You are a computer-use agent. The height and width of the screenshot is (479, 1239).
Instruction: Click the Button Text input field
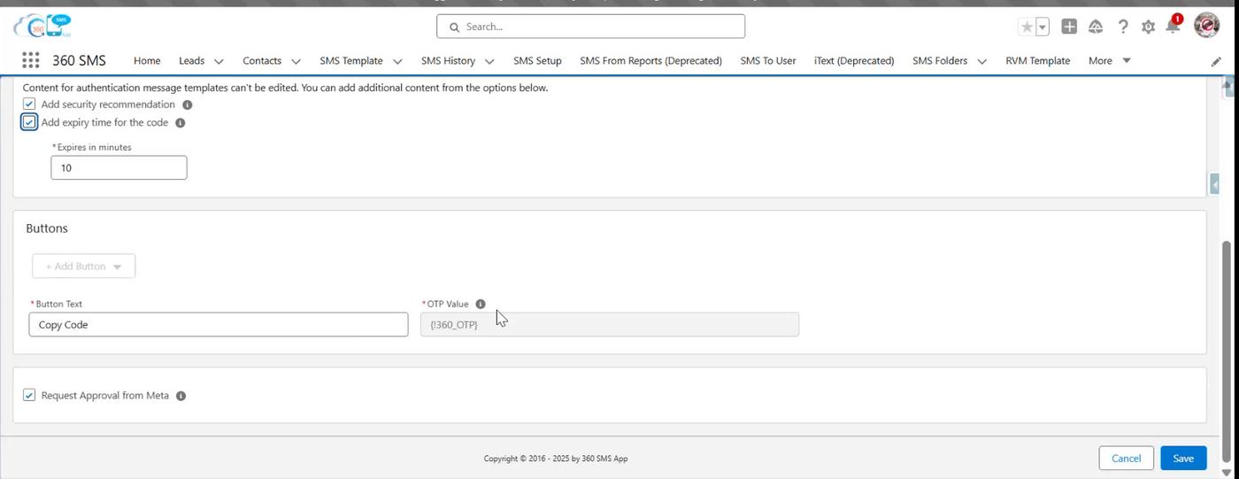(x=219, y=324)
